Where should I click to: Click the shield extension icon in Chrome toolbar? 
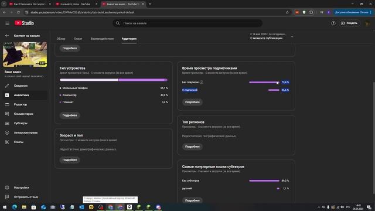pyautogui.click(x=304, y=12)
